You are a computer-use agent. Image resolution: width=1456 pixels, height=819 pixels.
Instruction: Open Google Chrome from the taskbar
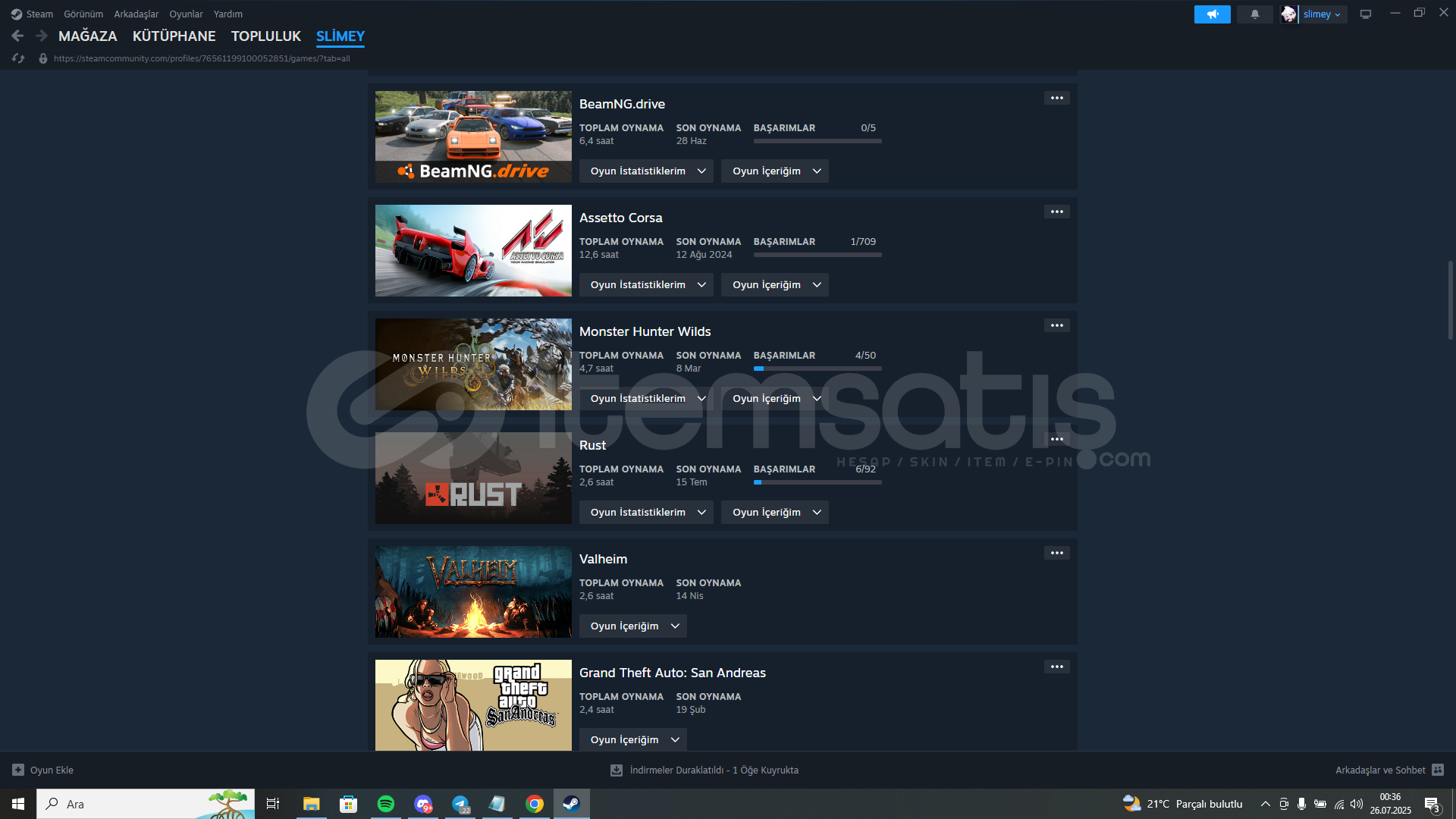click(x=535, y=804)
